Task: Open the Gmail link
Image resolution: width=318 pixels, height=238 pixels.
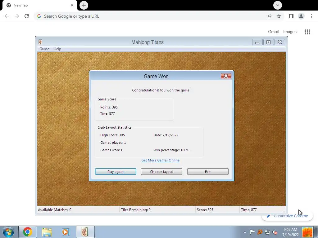Action: click(273, 32)
